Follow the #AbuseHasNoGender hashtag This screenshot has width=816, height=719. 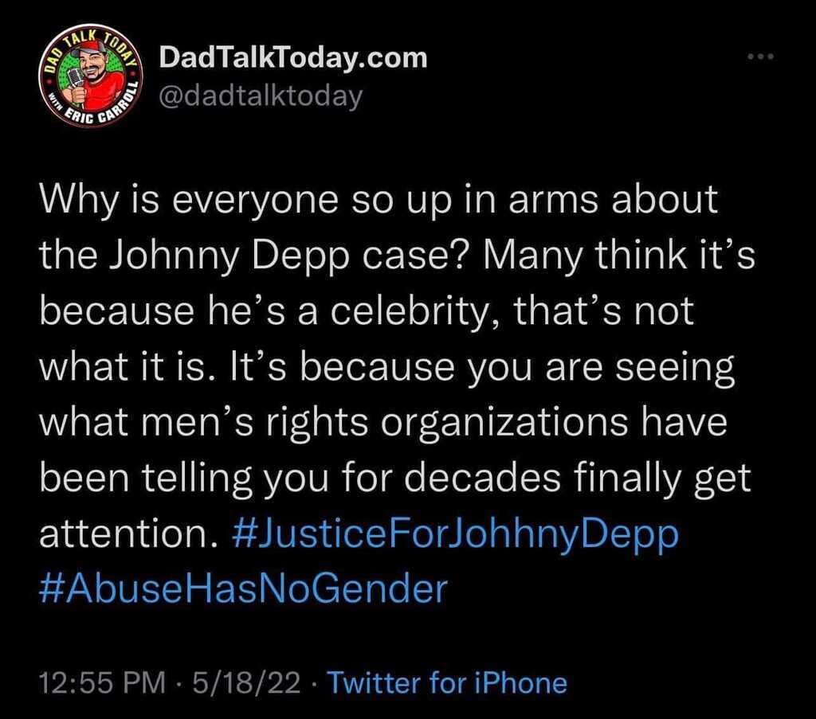tap(243, 588)
